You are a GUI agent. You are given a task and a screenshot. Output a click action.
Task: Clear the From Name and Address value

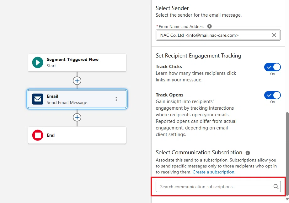[x=274, y=35]
